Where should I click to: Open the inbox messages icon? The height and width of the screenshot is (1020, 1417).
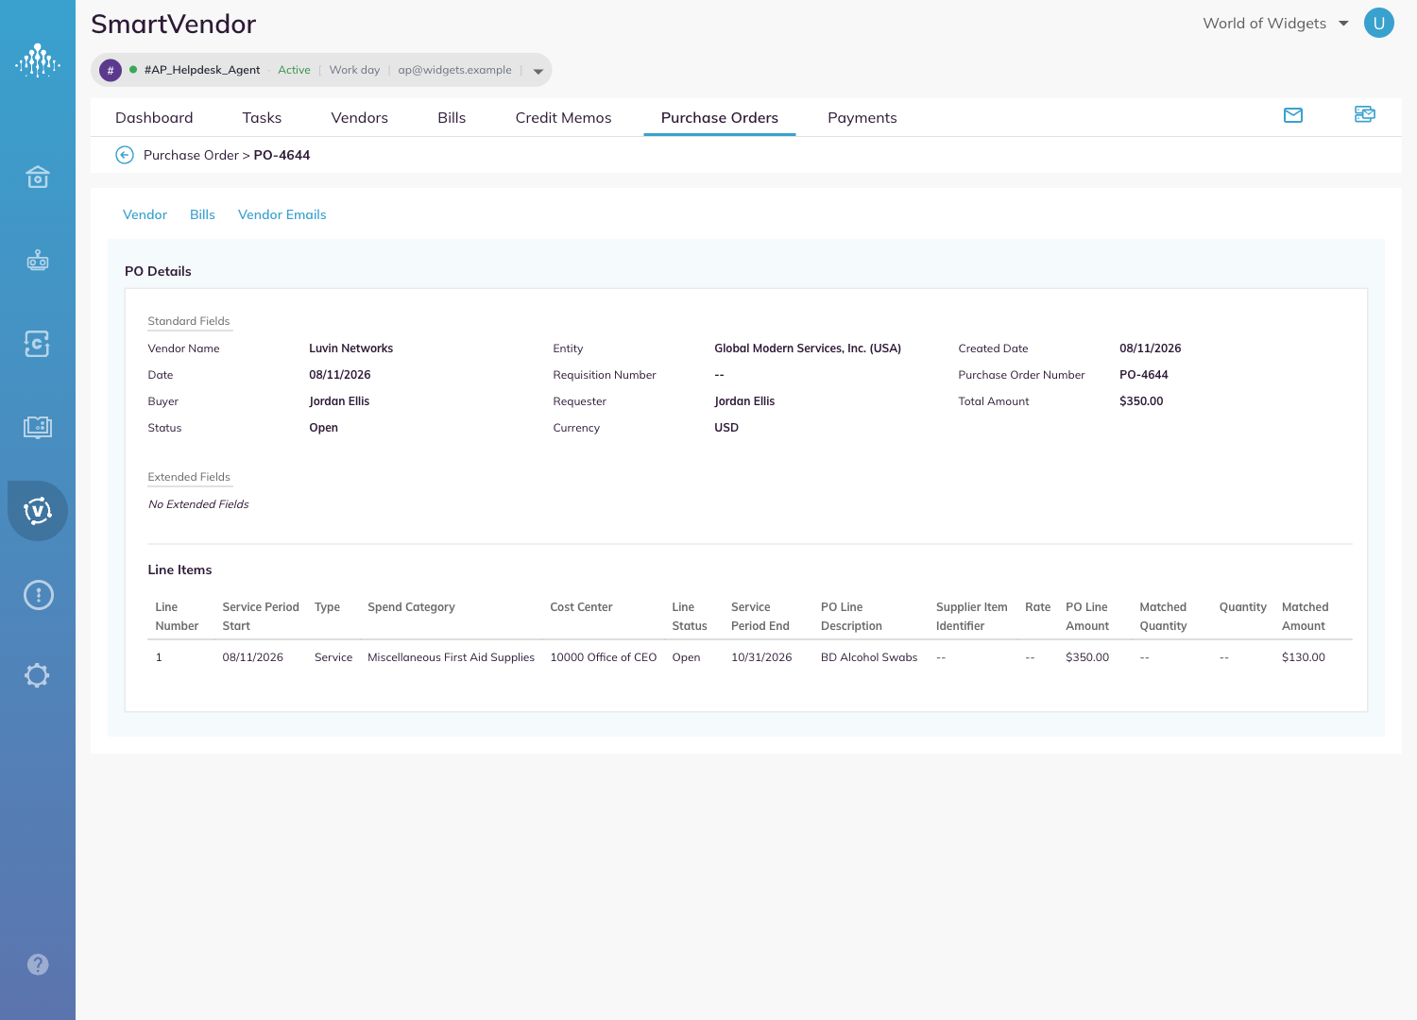click(1365, 114)
